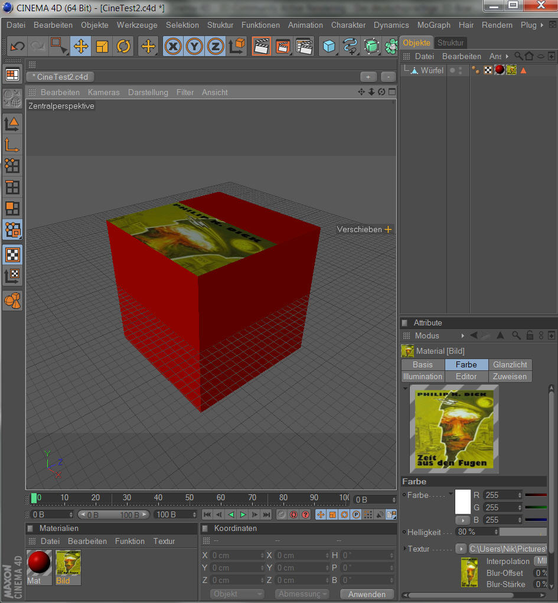Open the Objekt dropdown in Koordinaten
Viewport: 558px width, 603px height.
(x=237, y=594)
